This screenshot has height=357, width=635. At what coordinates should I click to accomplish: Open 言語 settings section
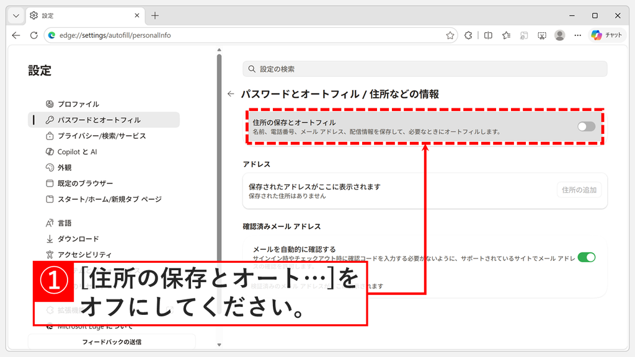pos(104,223)
